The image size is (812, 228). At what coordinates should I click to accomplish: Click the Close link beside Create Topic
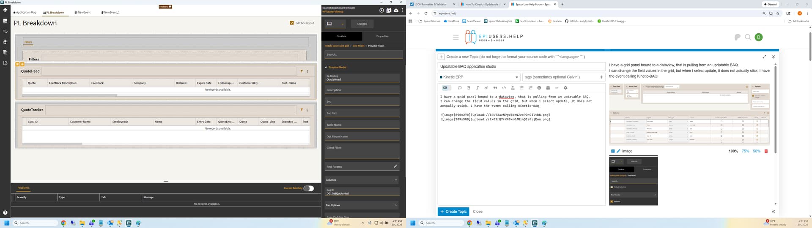(477, 212)
